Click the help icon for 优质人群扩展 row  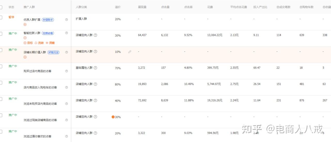(67, 20)
